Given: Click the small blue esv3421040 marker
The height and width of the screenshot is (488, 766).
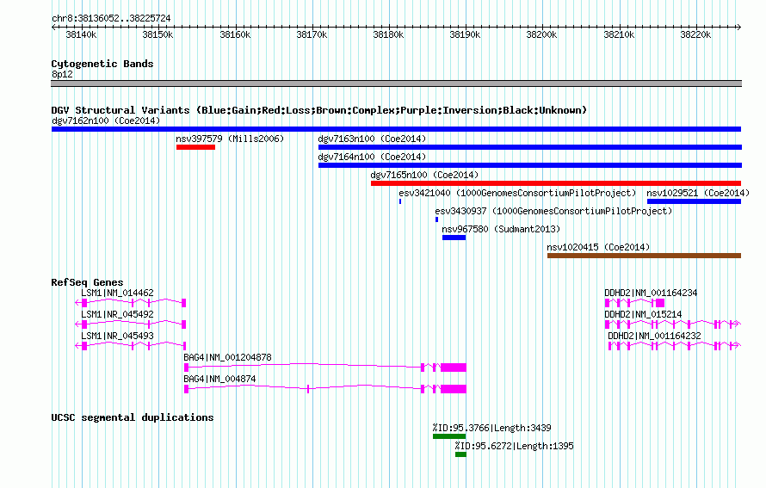Looking at the screenshot, I should 400,201.
